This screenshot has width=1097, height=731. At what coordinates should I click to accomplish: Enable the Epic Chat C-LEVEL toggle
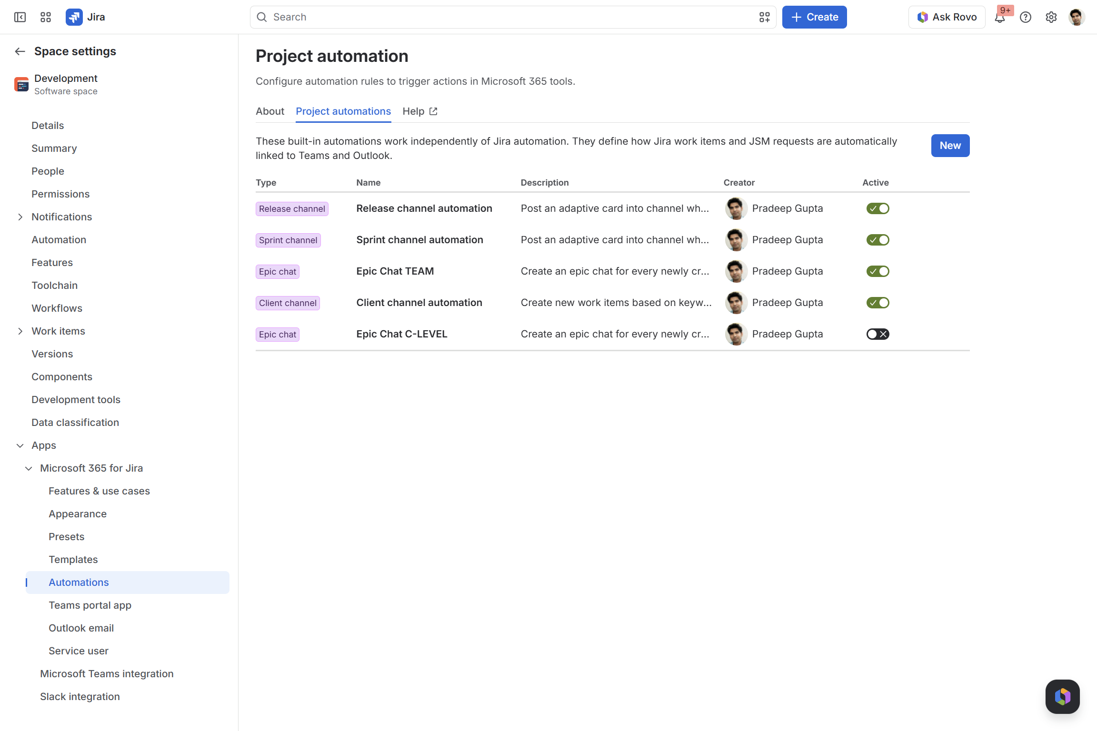coord(878,334)
